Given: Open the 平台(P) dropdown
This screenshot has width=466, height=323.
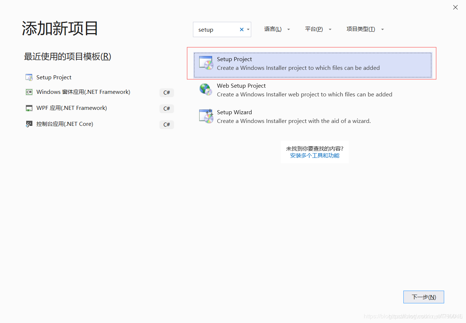Looking at the screenshot, I should pyautogui.click(x=318, y=29).
